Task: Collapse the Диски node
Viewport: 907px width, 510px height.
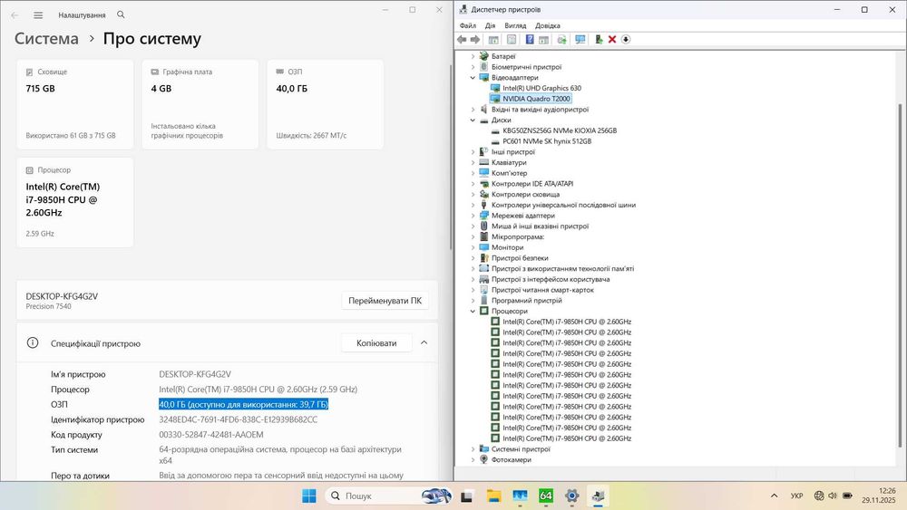Action: 473,120
